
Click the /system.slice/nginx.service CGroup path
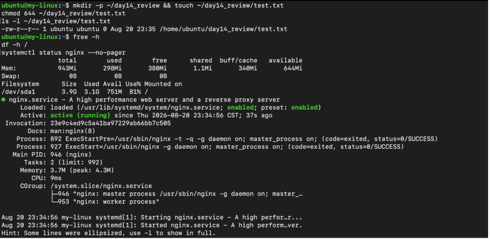(x=101, y=186)
